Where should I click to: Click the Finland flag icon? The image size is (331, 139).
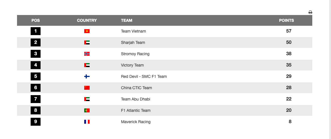click(x=87, y=76)
